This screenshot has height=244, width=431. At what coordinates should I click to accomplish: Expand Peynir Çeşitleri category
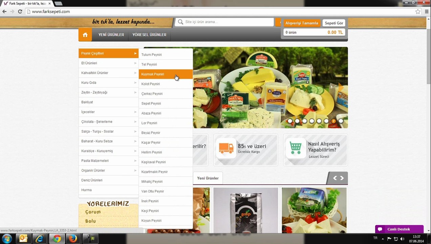click(x=108, y=53)
